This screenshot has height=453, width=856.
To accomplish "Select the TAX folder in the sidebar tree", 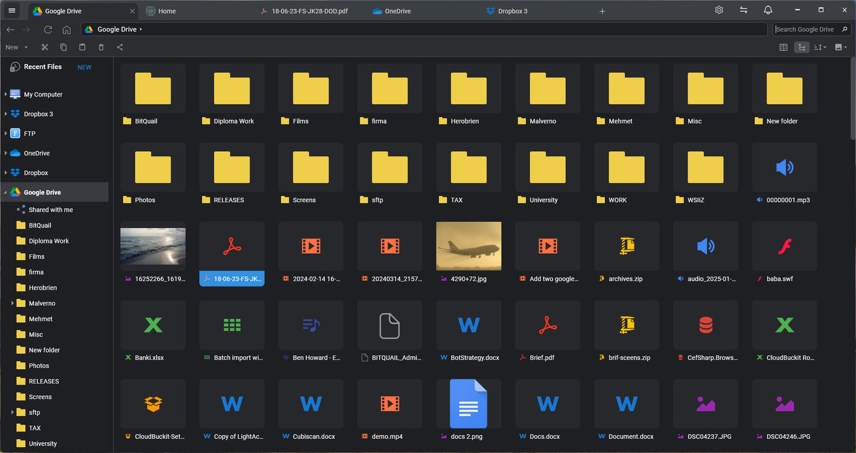I will [x=35, y=428].
